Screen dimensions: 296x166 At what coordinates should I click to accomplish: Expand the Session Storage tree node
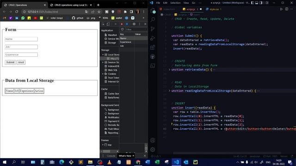103,62
